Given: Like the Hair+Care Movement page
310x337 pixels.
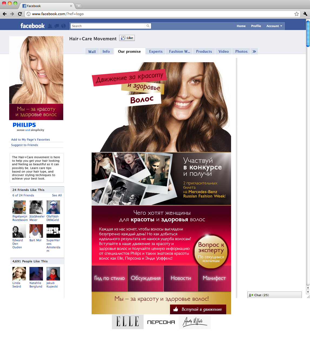Looking at the screenshot, I should tap(127, 38).
